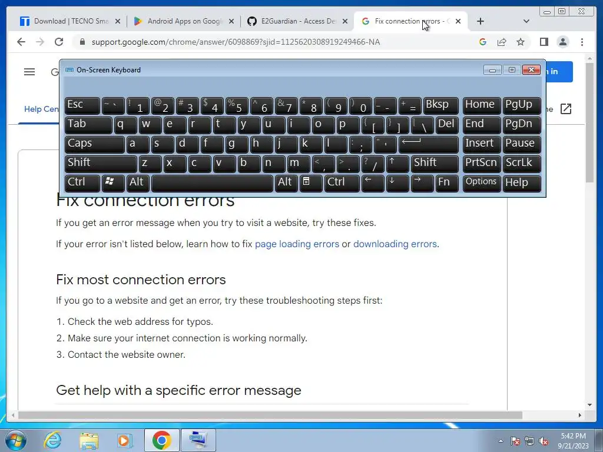Viewport: 603px width, 452px height.
Task: Click the clock and date in taskbar
Action: pyautogui.click(x=573, y=441)
